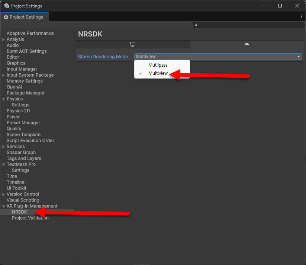Viewport: 306px width, 265px height.
Task: Expand the Analysis category arrow
Action: pos(3,39)
